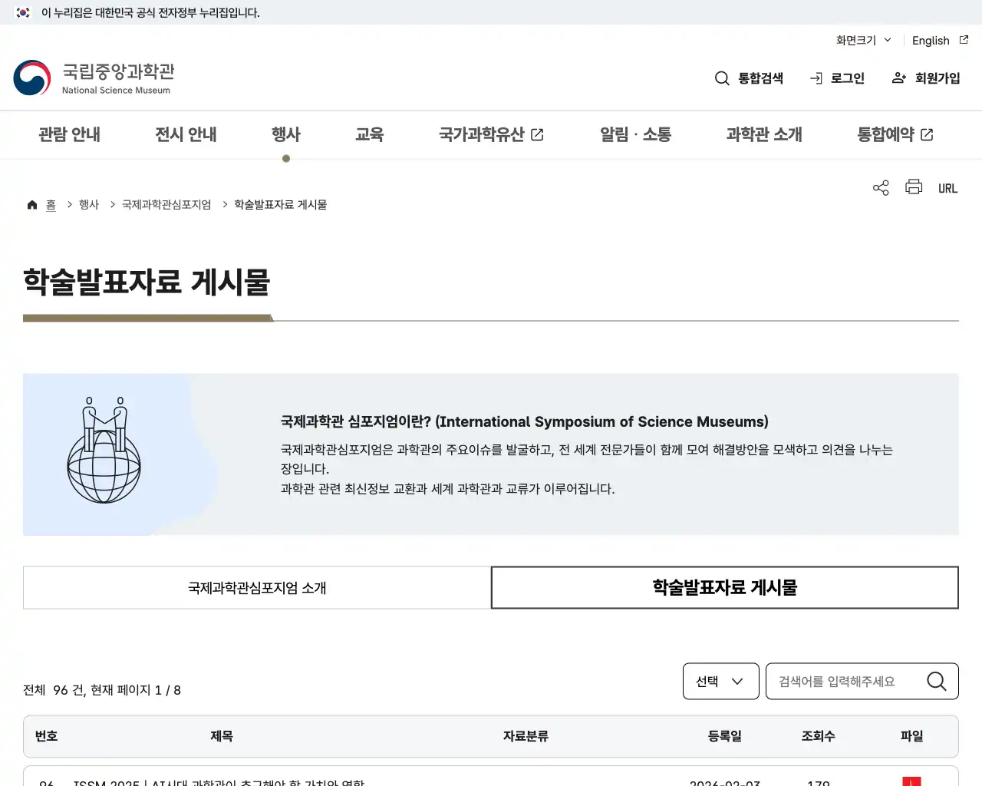Open the 화면크기 screen size dropdown
Screen dimensions: 982x786
(862, 40)
